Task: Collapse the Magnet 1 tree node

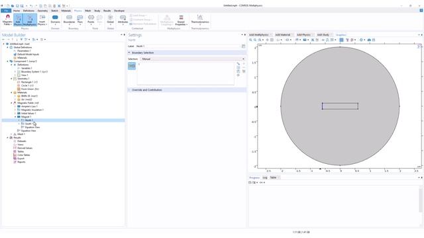Action: 15,117
